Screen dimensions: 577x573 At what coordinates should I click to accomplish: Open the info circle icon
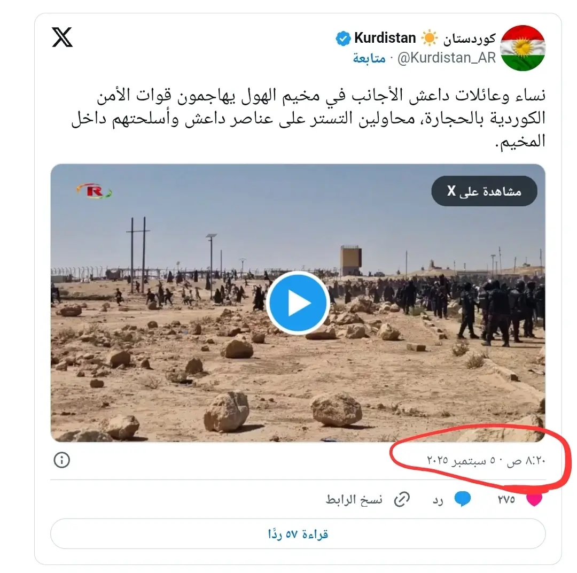coord(62,460)
